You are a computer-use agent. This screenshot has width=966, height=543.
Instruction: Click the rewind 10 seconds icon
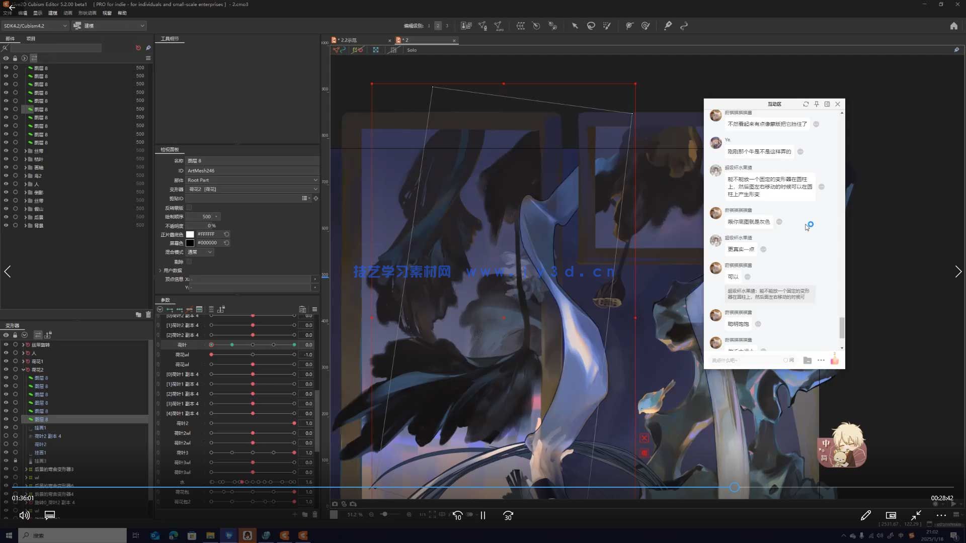(x=457, y=515)
